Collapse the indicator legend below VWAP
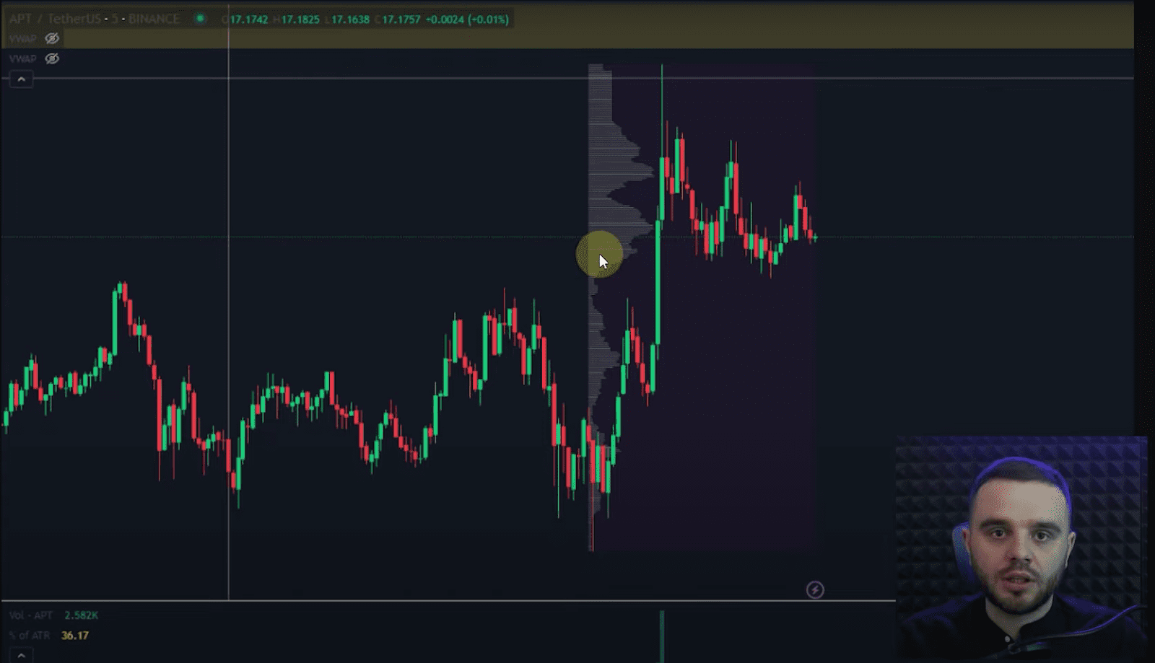The height and width of the screenshot is (663, 1155). [x=21, y=79]
